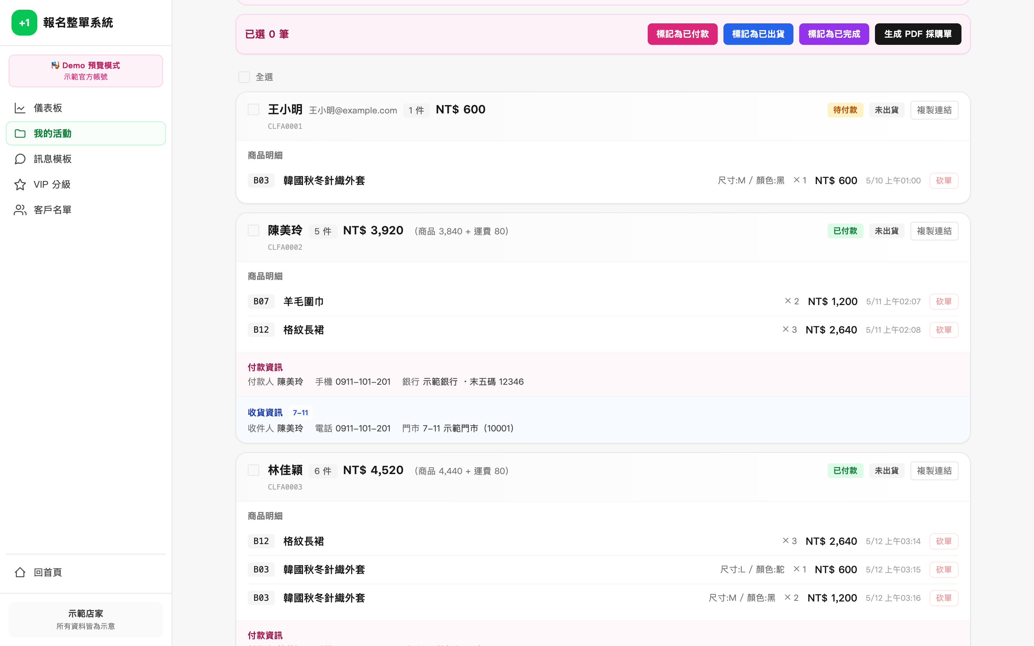Click the green +1 app logo
The width and height of the screenshot is (1034, 646).
pyautogui.click(x=24, y=23)
